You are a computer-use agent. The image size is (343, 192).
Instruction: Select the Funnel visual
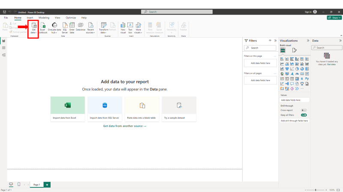pyautogui.click(x=287, y=69)
